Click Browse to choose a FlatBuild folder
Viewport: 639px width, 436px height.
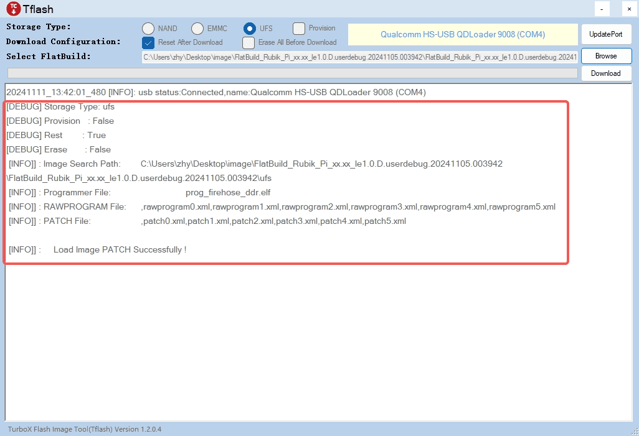[x=606, y=56]
